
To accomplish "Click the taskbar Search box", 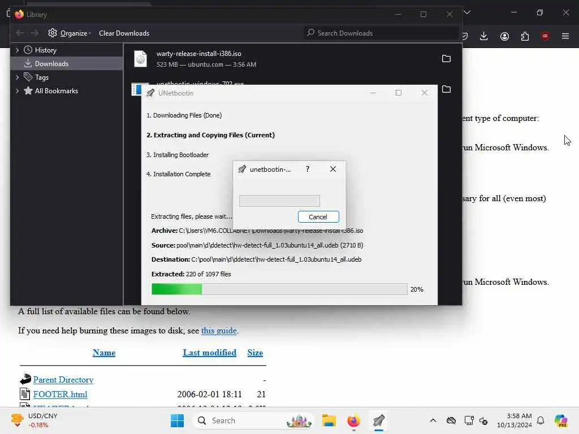I will tap(253, 420).
